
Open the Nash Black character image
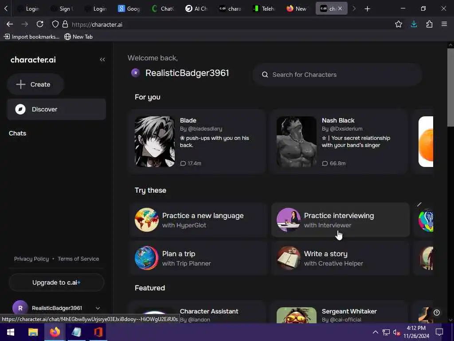pos(297,142)
